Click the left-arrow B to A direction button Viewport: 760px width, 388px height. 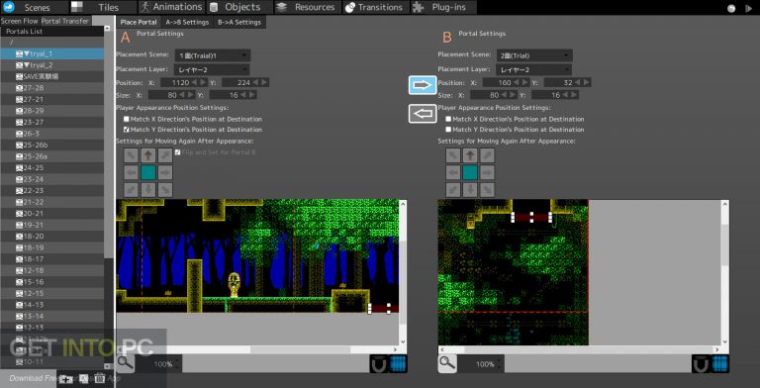pyautogui.click(x=423, y=114)
